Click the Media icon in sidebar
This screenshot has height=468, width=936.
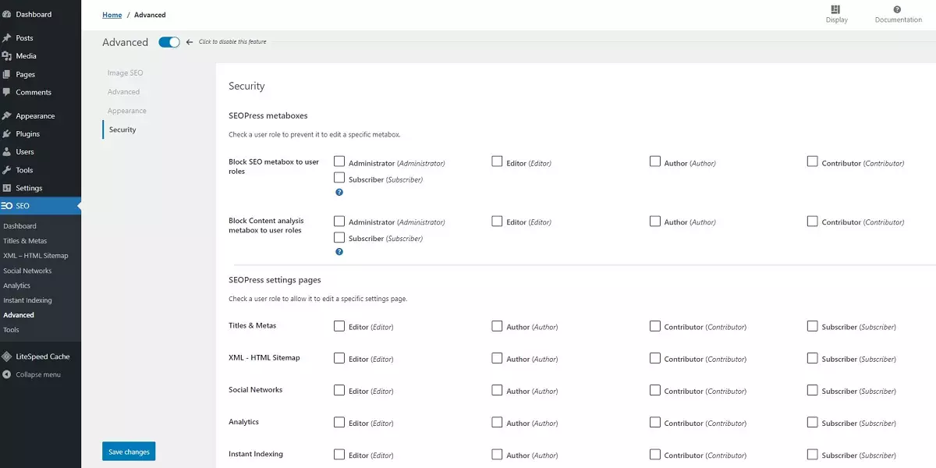pos(7,56)
